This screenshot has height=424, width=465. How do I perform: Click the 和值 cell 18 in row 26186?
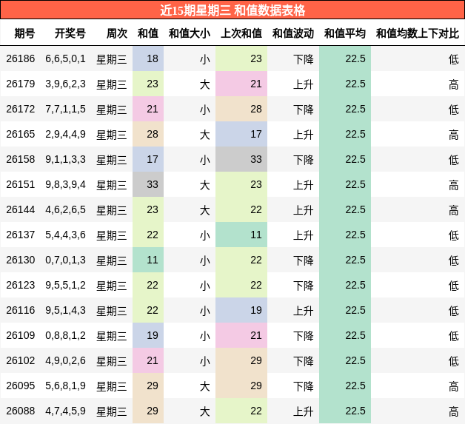(148, 58)
